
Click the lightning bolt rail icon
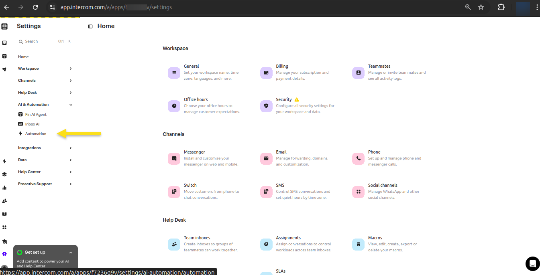pos(4,161)
